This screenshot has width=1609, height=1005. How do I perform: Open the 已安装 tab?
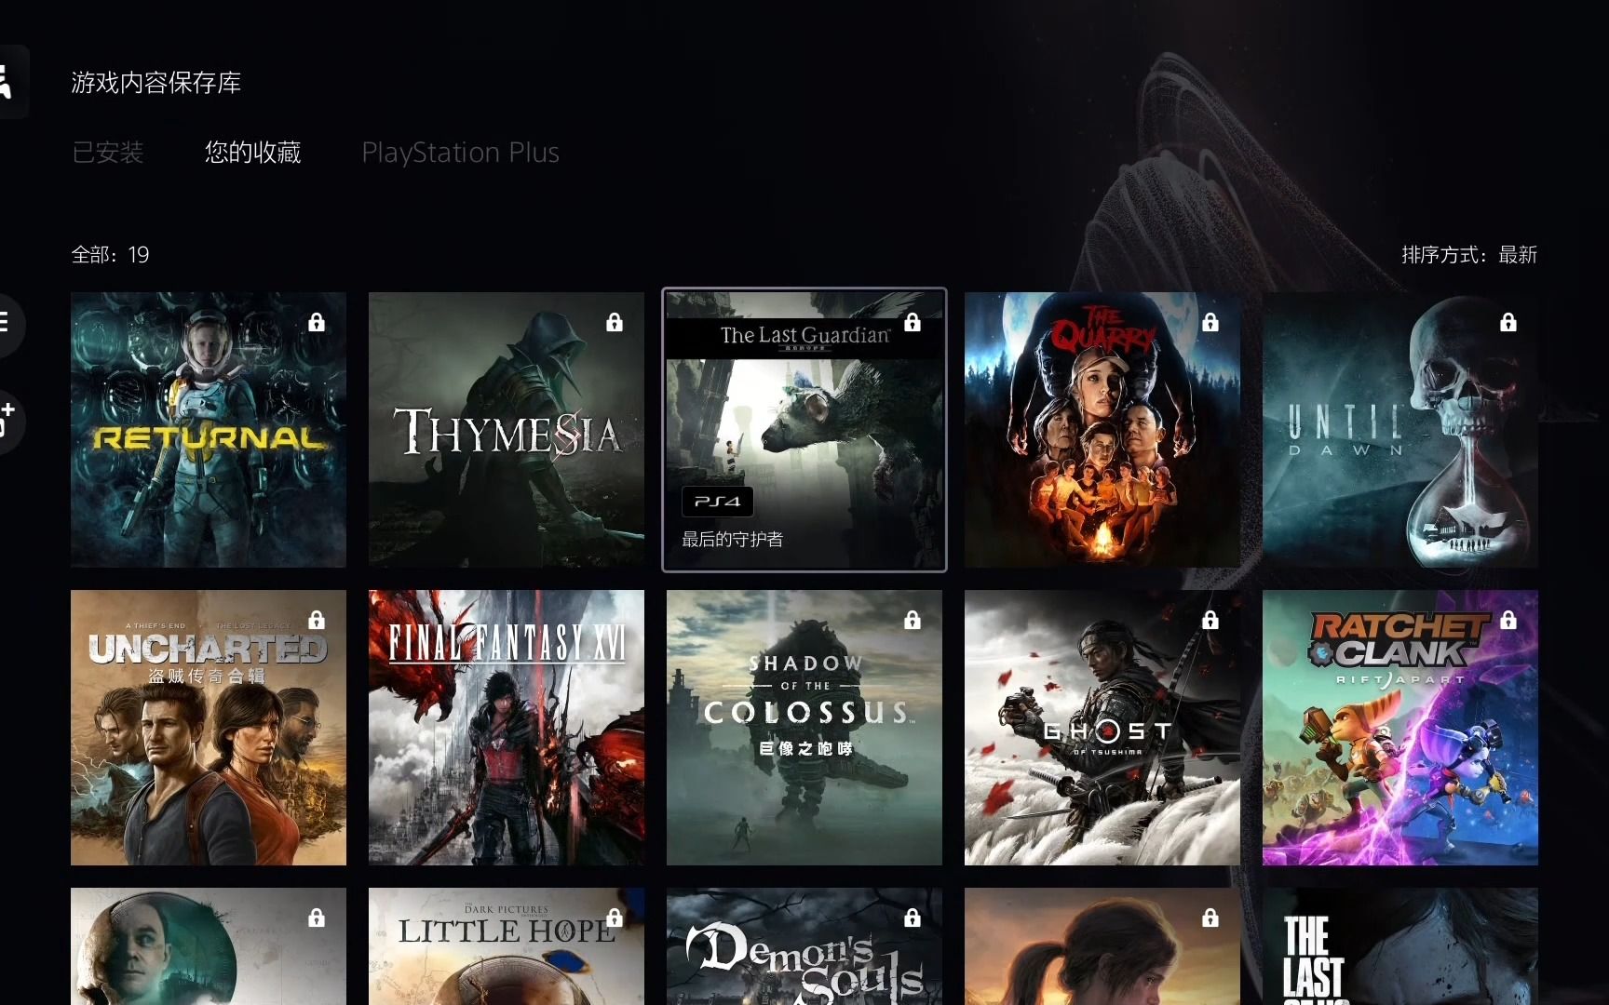(x=108, y=152)
